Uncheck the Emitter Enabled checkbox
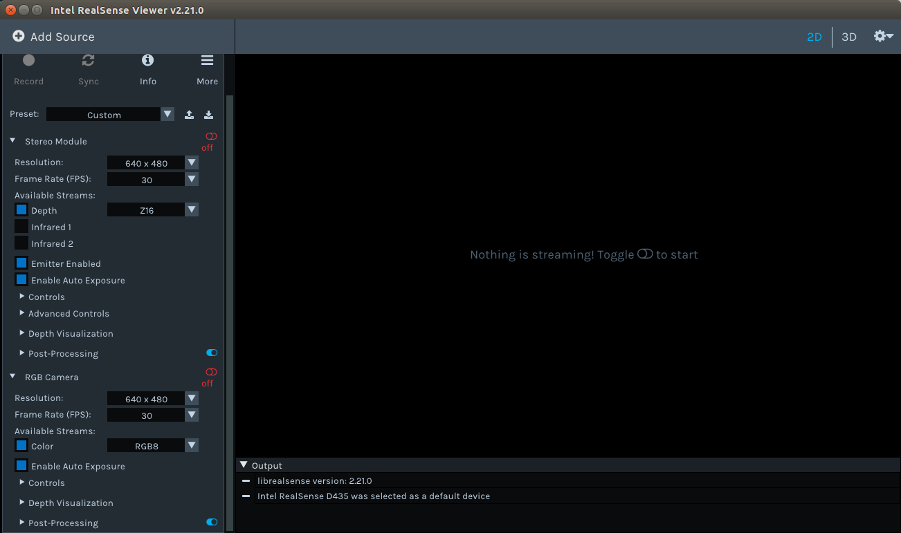The image size is (901, 533). click(21, 263)
